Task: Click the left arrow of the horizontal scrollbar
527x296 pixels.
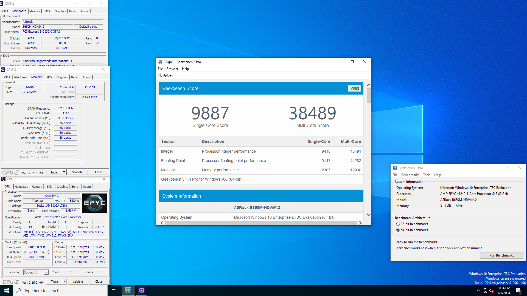Action: point(162,223)
